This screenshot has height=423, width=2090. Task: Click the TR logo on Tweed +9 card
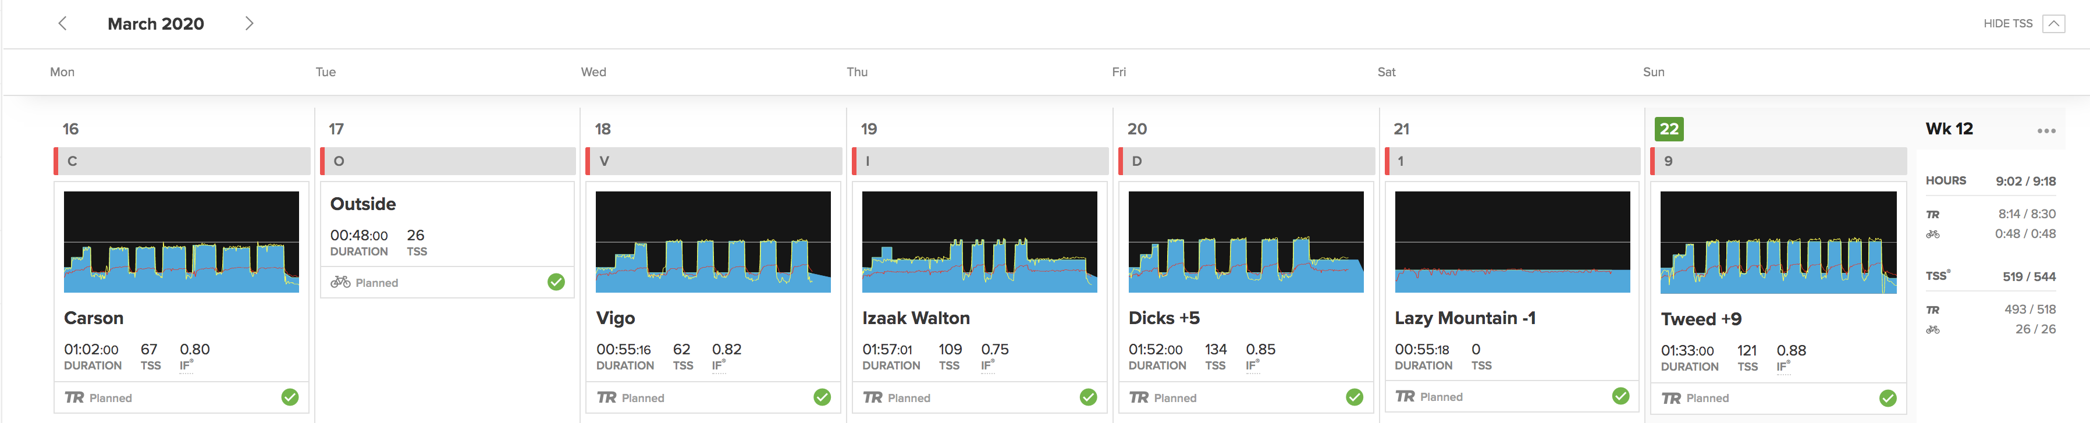pos(1670,399)
